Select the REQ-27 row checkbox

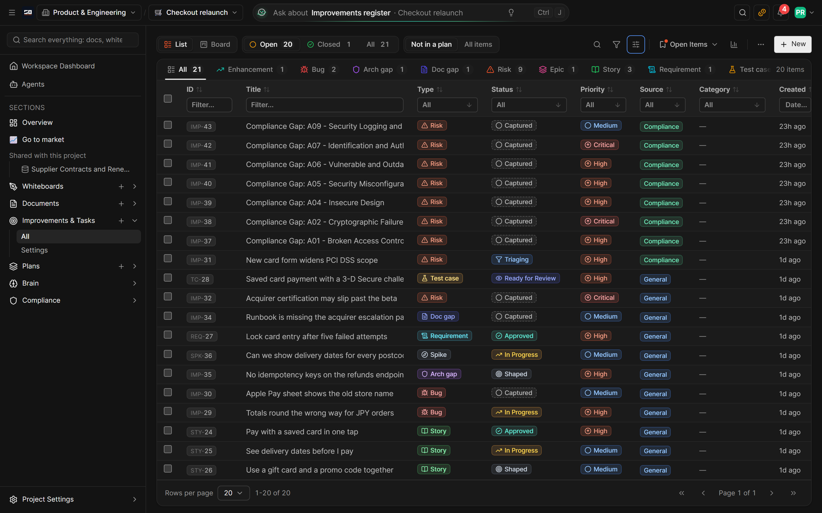pos(168,335)
